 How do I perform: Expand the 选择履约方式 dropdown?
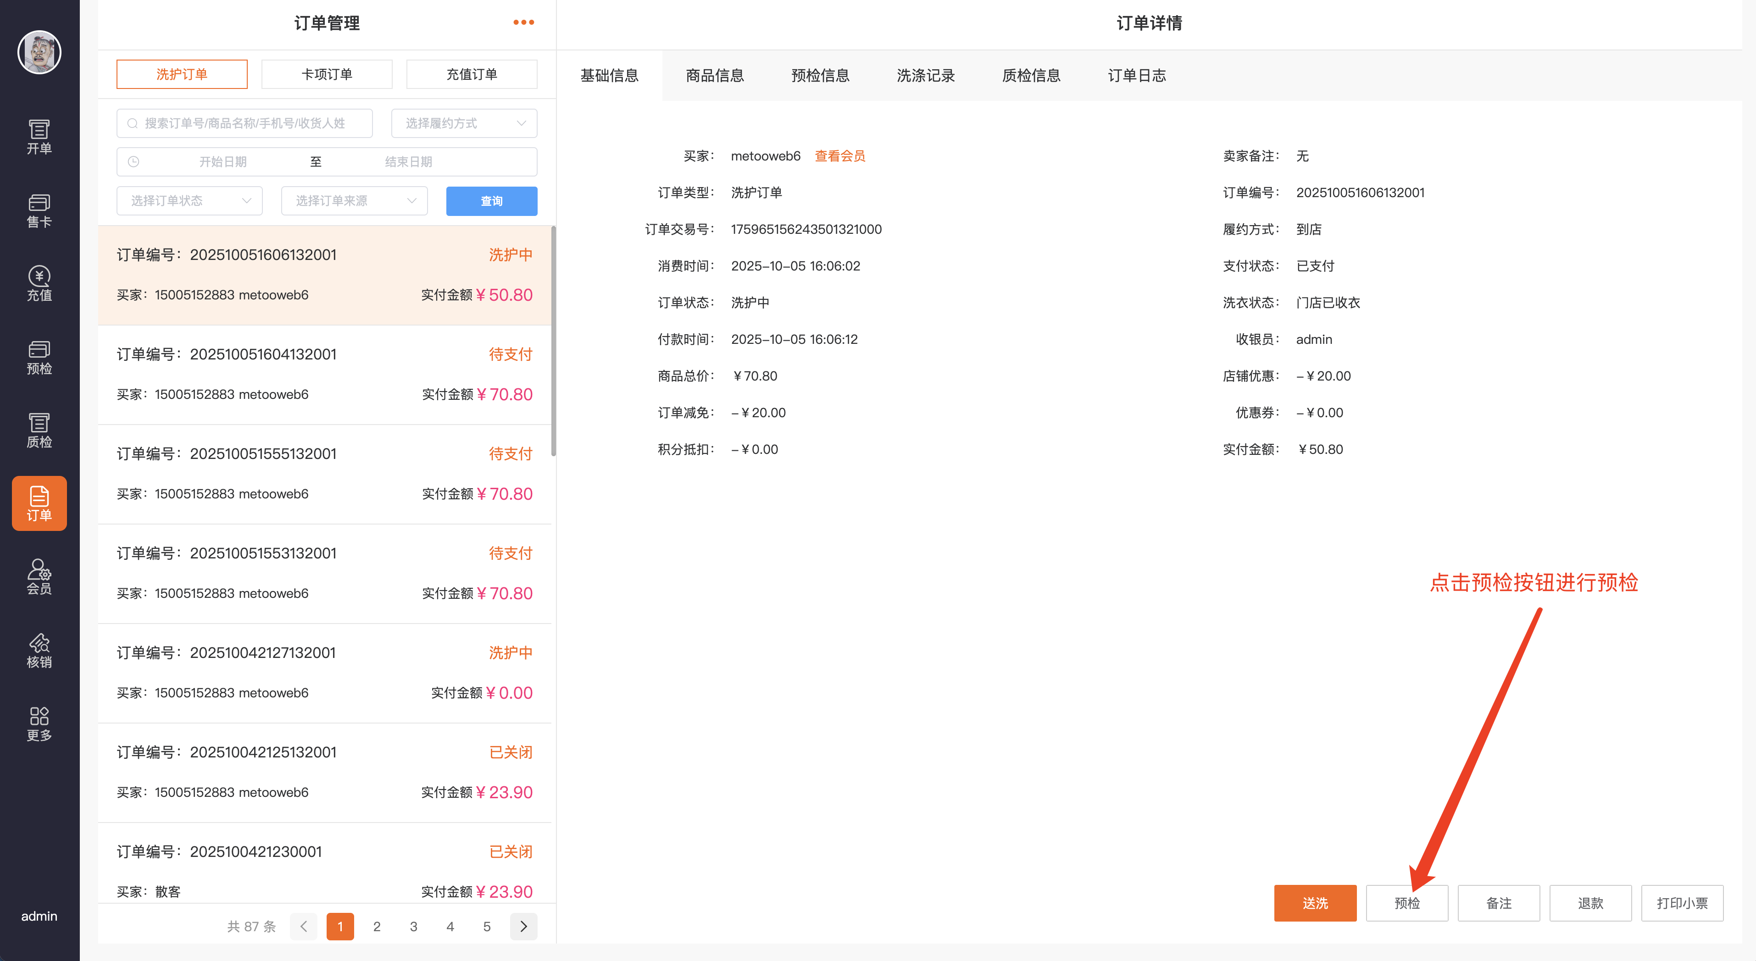point(463,123)
